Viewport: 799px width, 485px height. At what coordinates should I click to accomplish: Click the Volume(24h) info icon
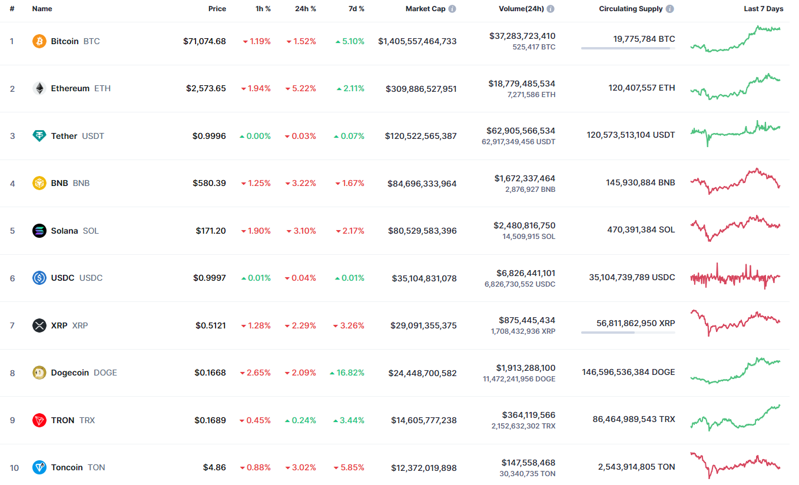[x=551, y=8]
